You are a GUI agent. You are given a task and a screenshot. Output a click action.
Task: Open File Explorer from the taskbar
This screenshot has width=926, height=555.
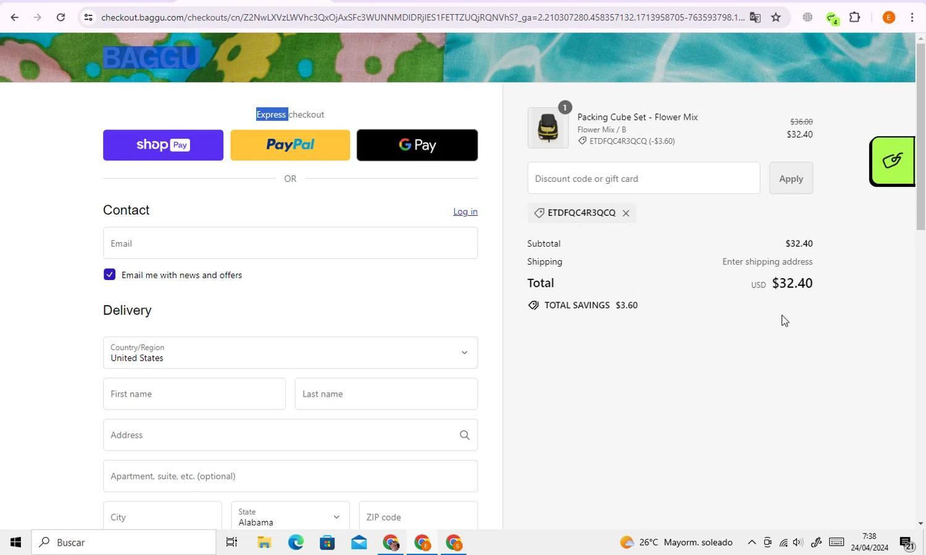coord(264,543)
